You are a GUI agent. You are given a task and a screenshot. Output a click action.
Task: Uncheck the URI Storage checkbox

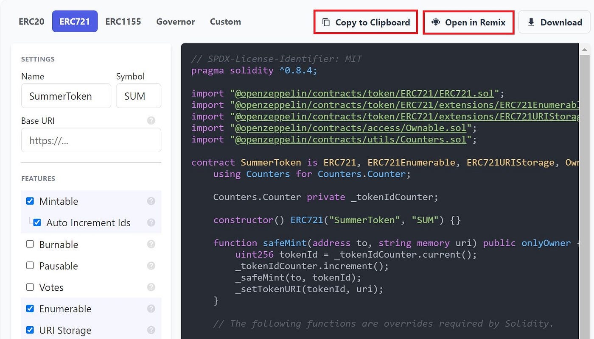click(x=30, y=330)
